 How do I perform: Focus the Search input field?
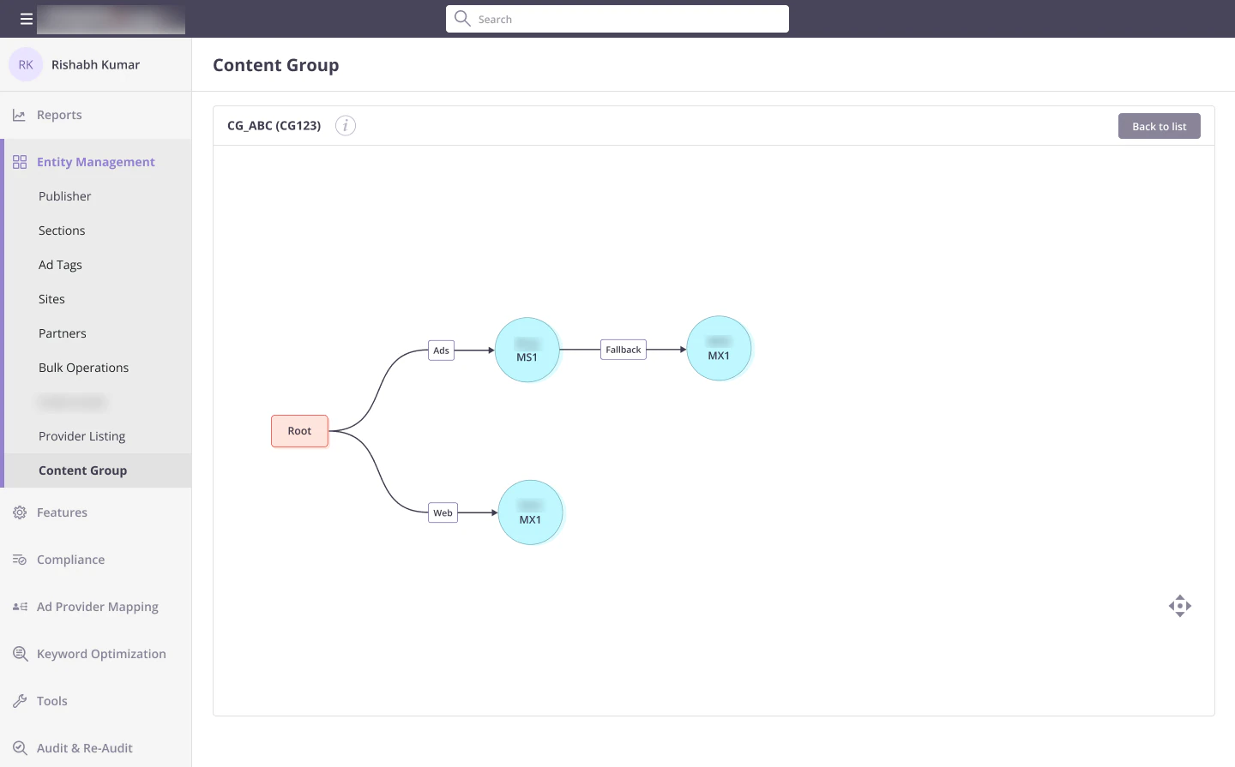(617, 19)
